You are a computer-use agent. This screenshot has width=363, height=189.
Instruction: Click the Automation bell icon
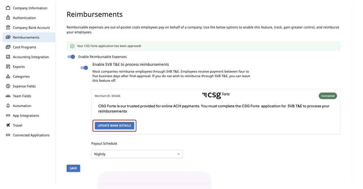click(x=8, y=106)
